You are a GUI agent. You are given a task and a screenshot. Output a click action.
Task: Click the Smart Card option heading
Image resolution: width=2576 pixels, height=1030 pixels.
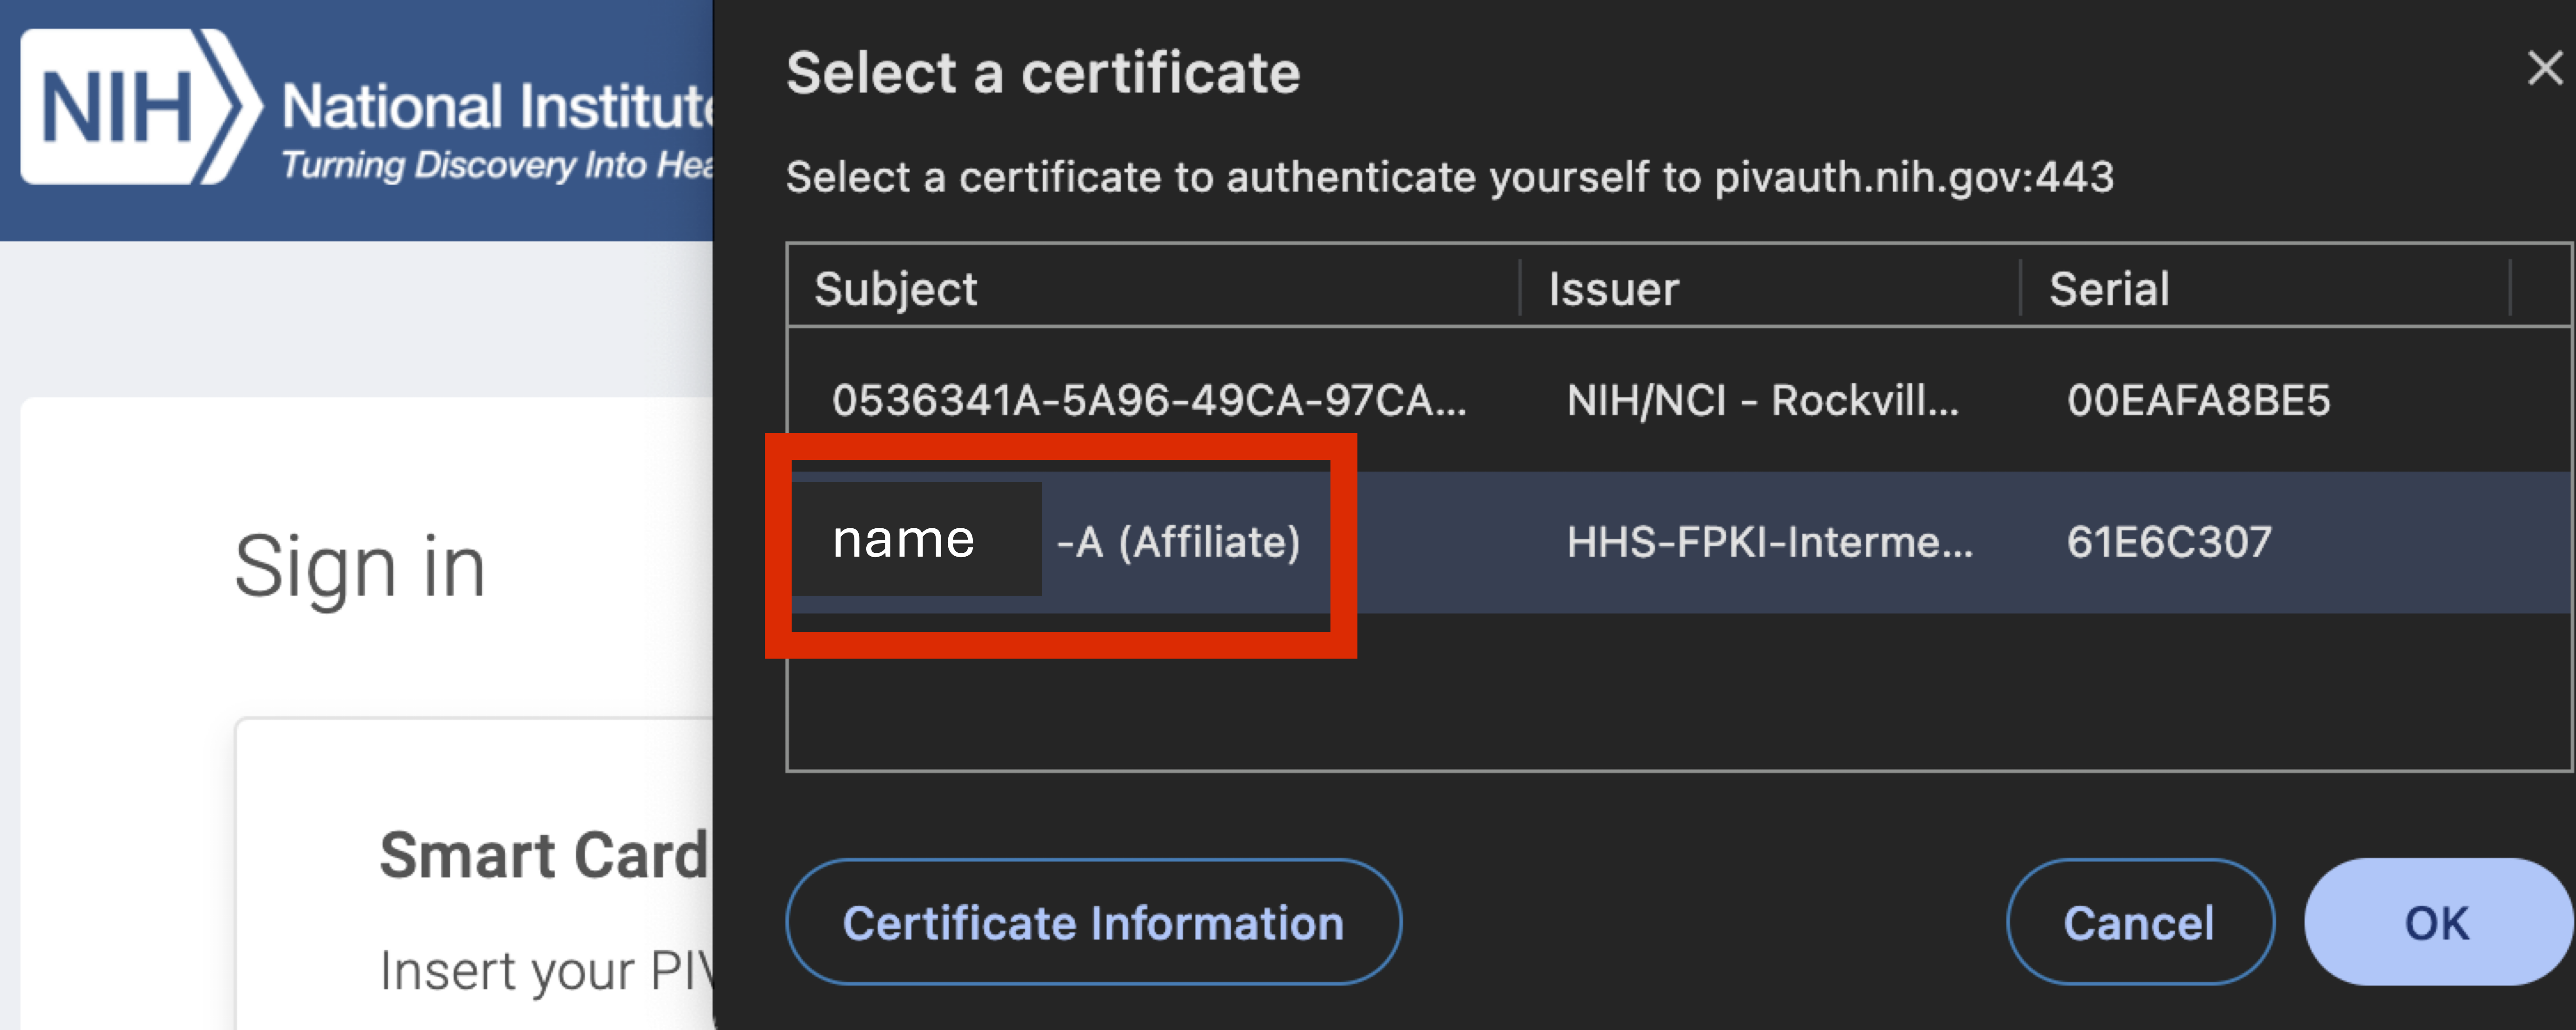[x=543, y=856]
